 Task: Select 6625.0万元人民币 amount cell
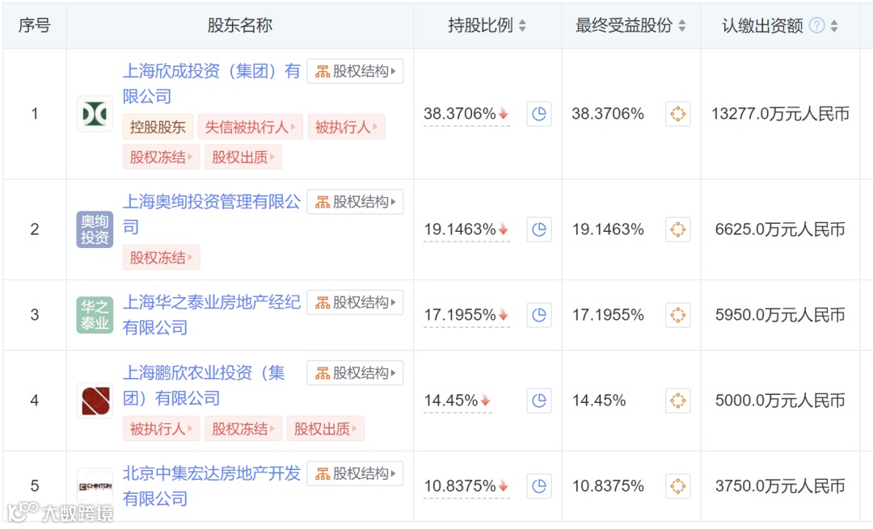(780, 229)
